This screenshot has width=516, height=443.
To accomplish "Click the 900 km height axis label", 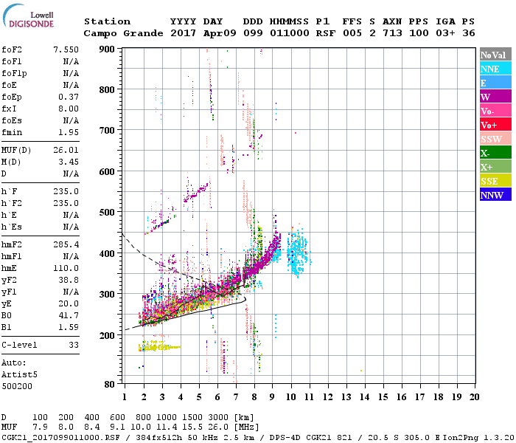I will coord(108,49).
